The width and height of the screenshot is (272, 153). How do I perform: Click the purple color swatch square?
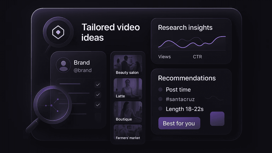point(217,119)
